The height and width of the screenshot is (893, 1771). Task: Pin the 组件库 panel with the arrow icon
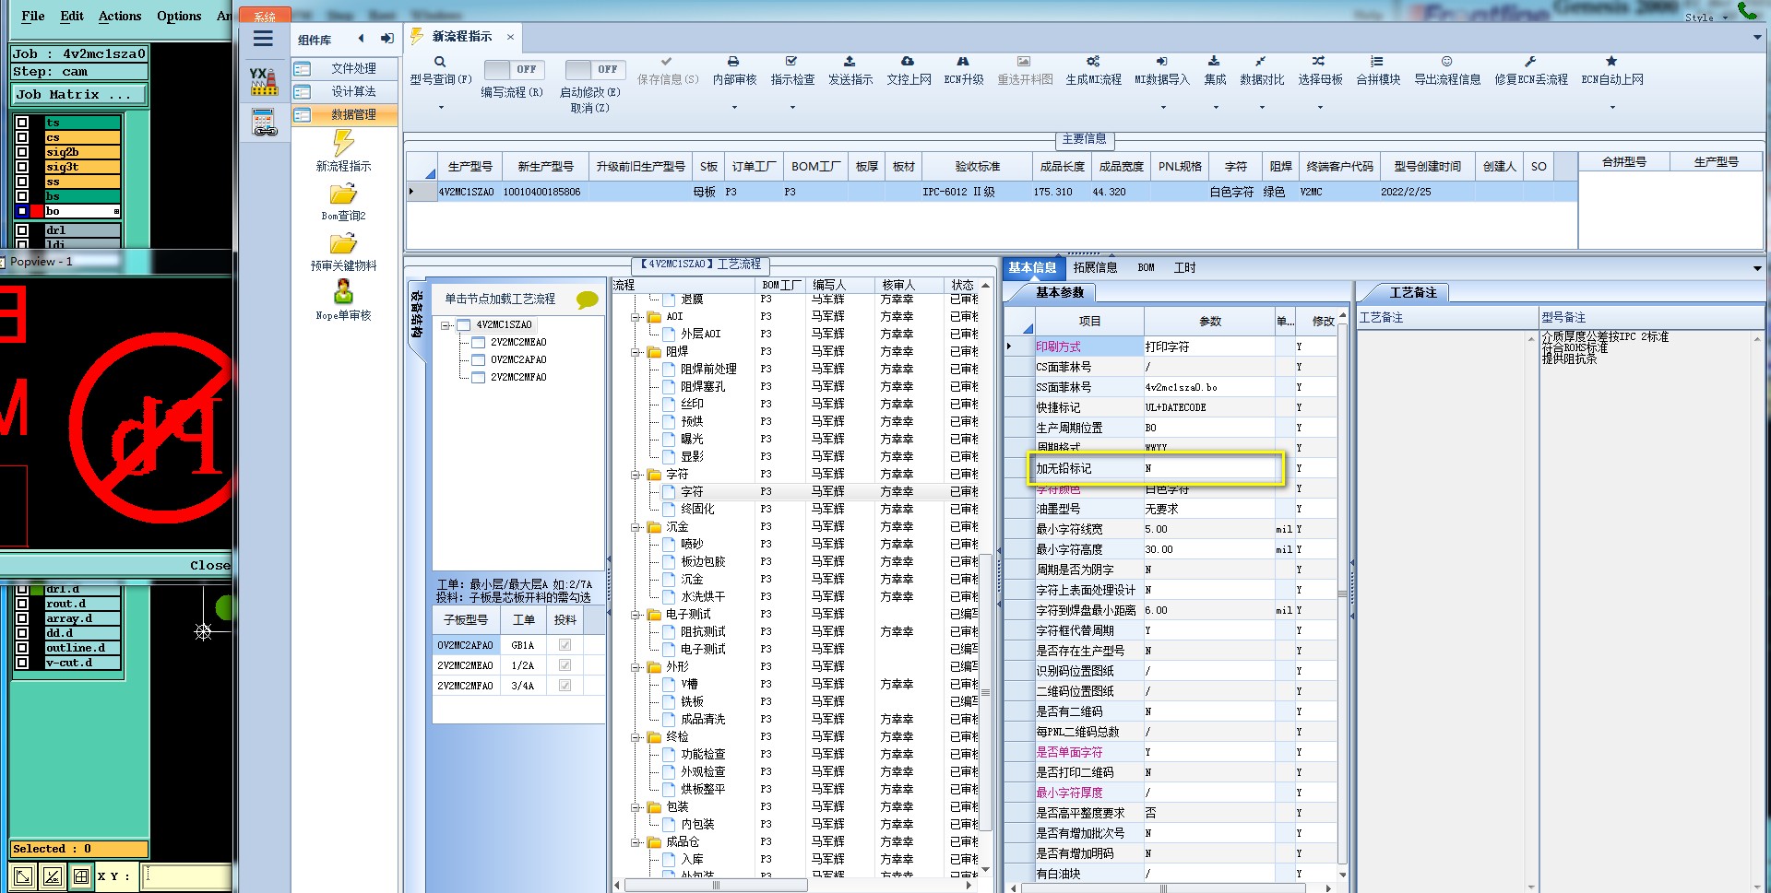387,39
